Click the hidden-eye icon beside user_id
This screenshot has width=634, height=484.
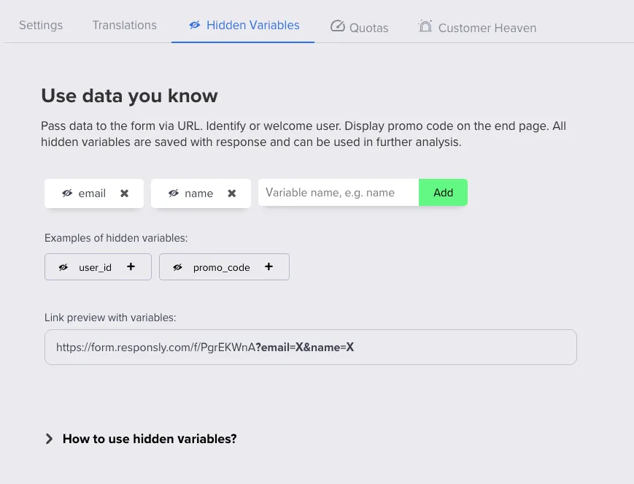(x=63, y=266)
